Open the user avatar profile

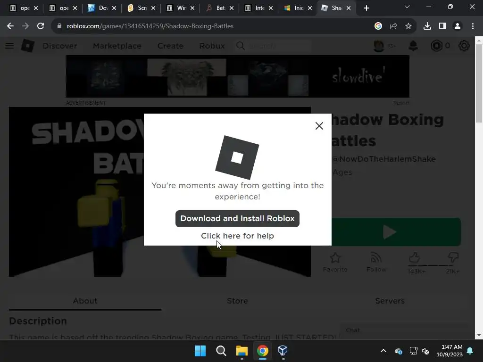[379, 46]
